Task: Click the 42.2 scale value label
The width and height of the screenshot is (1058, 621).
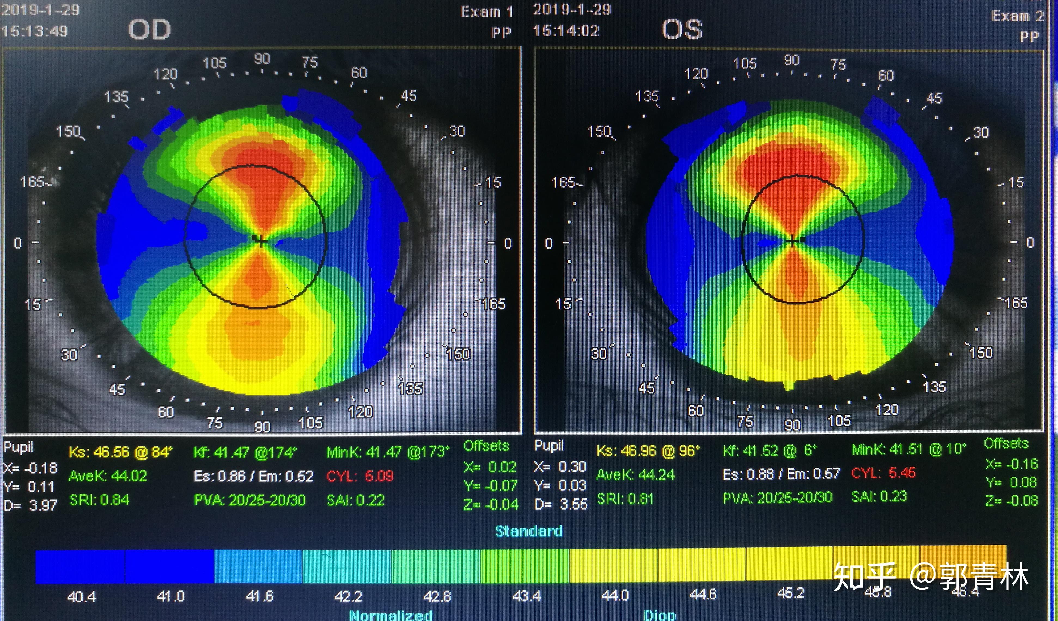Action: click(x=348, y=597)
